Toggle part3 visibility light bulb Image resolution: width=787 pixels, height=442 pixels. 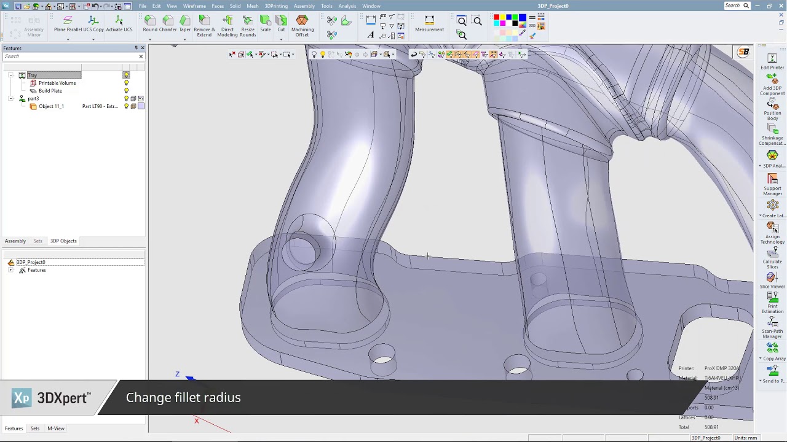(127, 99)
